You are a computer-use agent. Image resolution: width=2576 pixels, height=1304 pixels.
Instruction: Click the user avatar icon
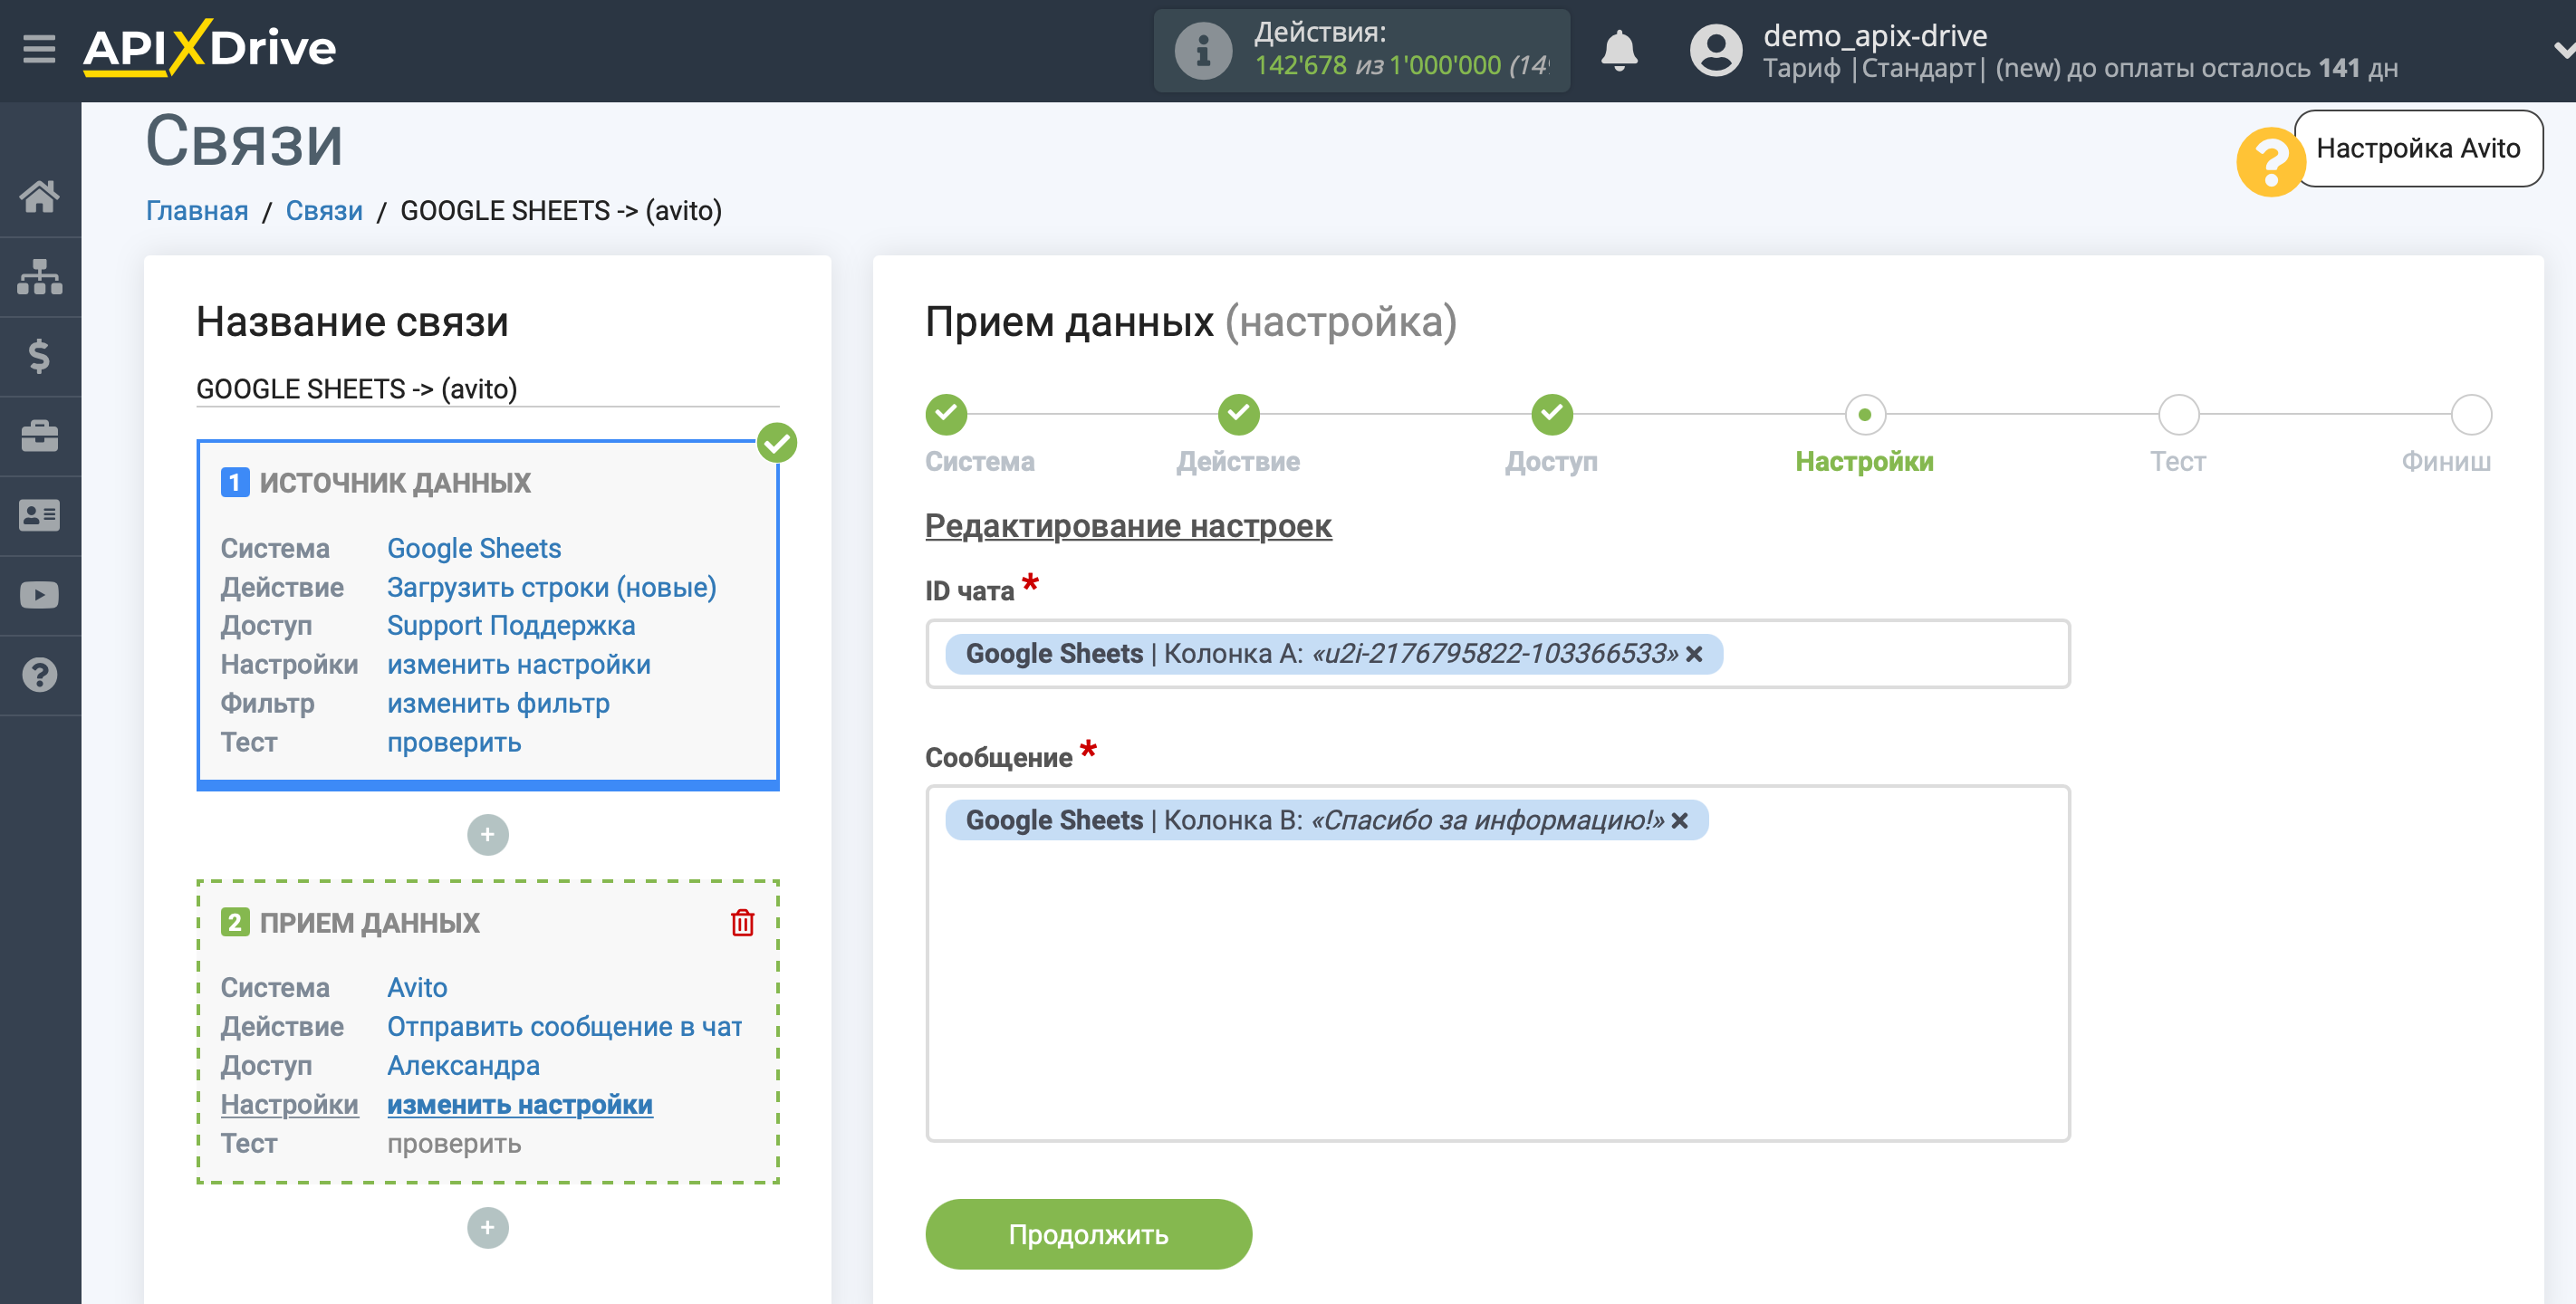tap(1715, 50)
